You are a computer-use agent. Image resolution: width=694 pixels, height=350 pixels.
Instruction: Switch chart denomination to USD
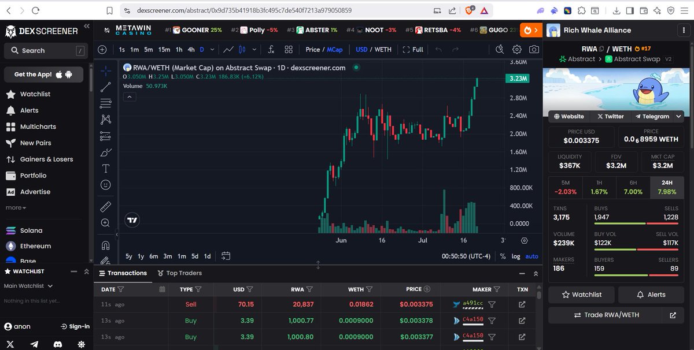pyautogui.click(x=361, y=50)
